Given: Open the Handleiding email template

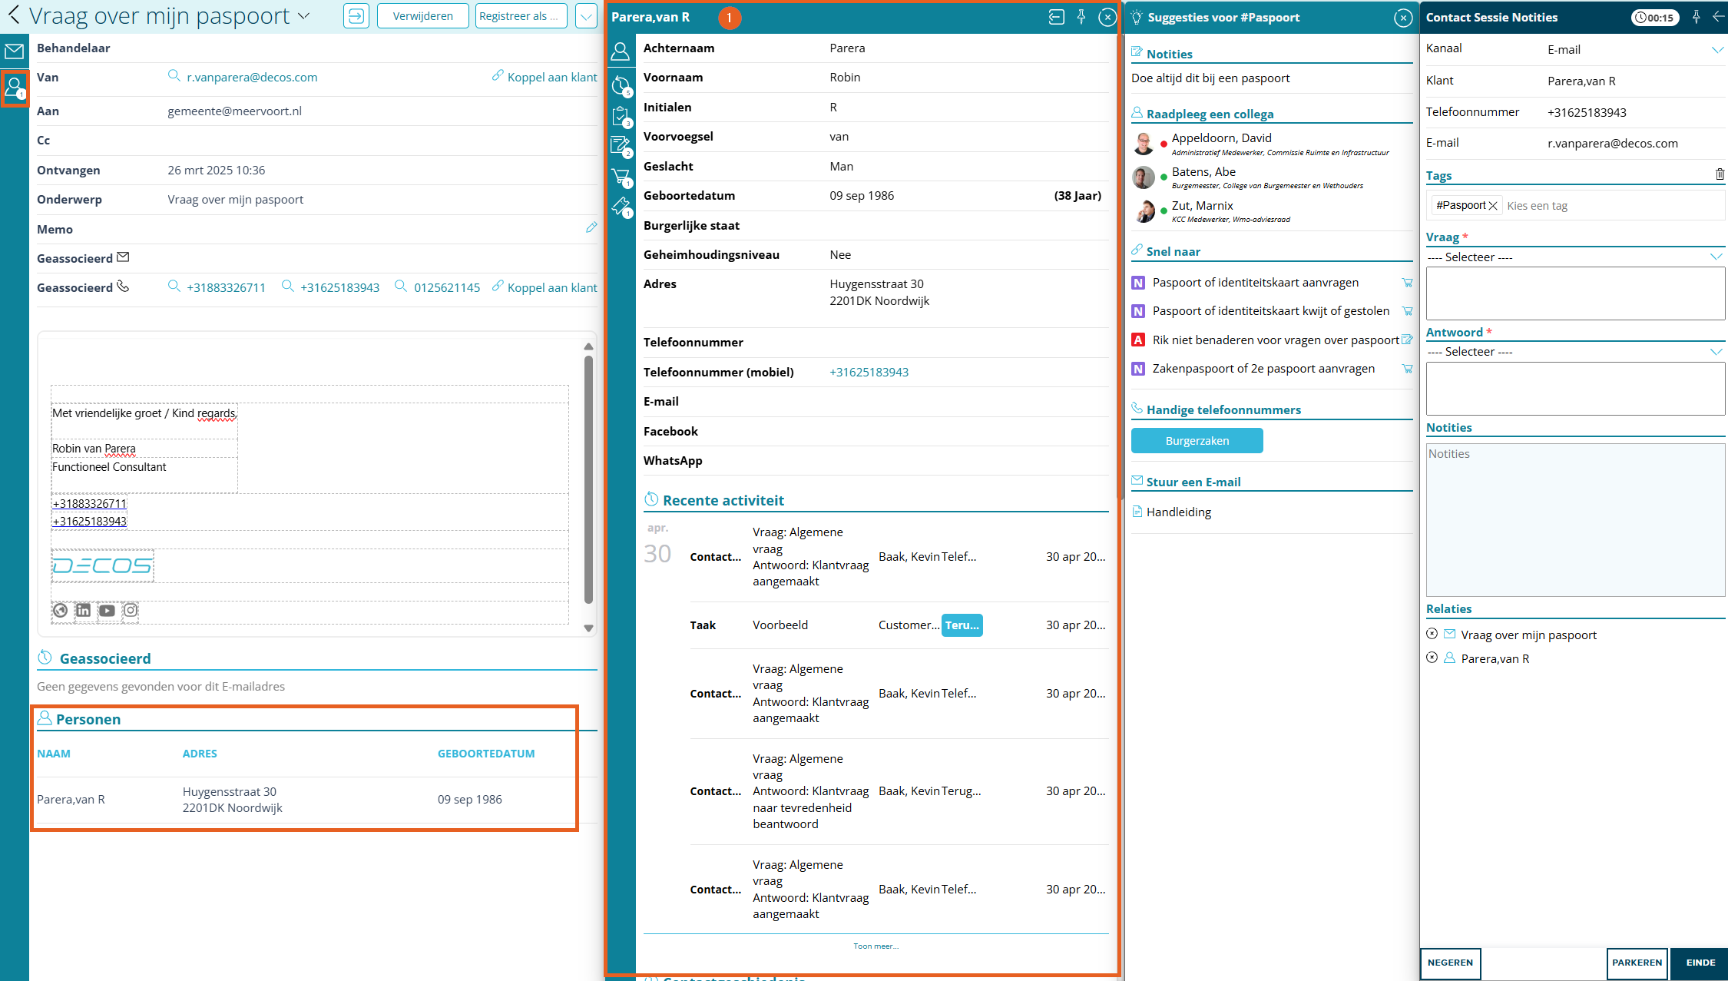Looking at the screenshot, I should pos(1178,512).
